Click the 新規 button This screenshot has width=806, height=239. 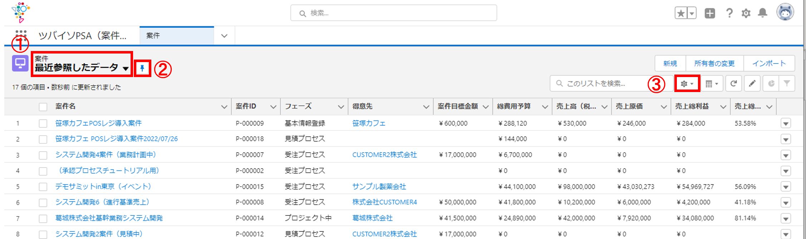(670, 63)
